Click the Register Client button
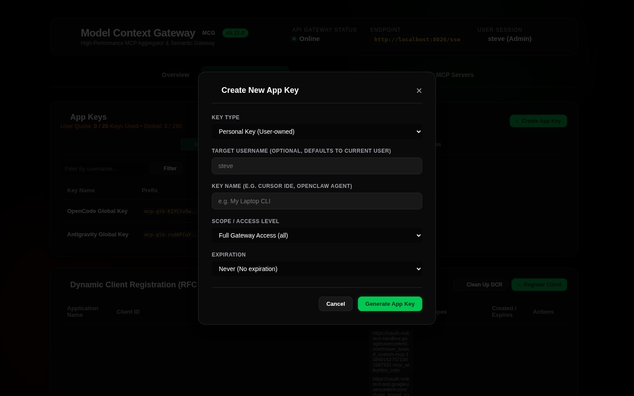The height and width of the screenshot is (396, 634). (x=539, y=285)
